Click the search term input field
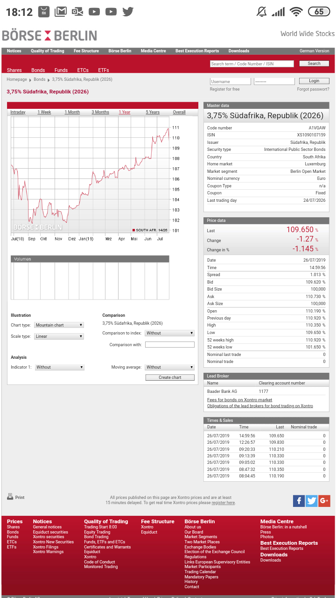Viewport: 336px width, 598px height. [252, 64]
